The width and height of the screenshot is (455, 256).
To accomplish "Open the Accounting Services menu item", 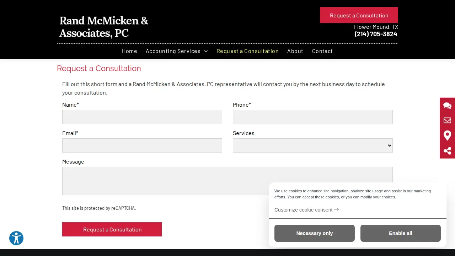I will (x=173, y=51).
